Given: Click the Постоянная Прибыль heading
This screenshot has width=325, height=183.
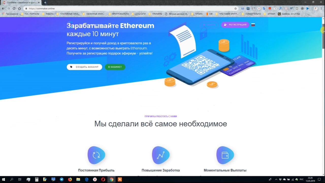Looking at the screenshot, I should (96, 170).
